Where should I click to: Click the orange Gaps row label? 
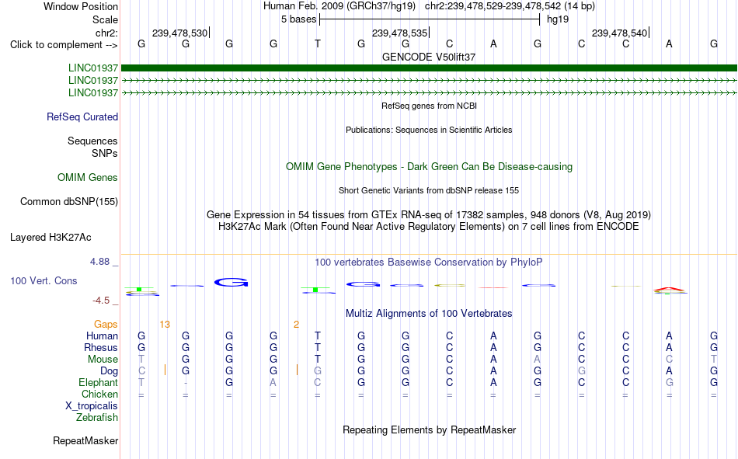tap(106, 325)
